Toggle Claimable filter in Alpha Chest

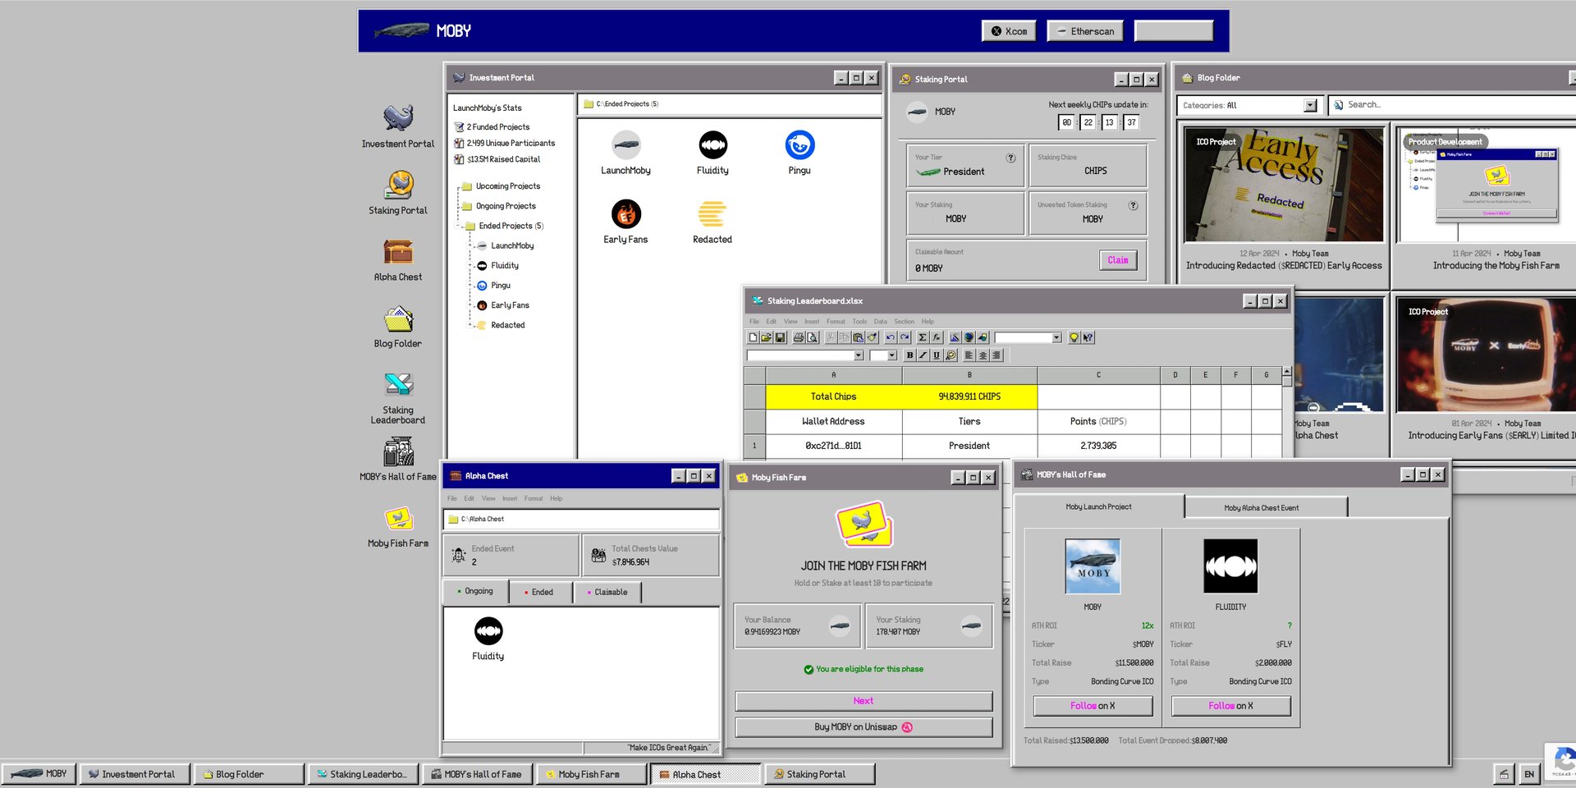click(x=607, y=592)
